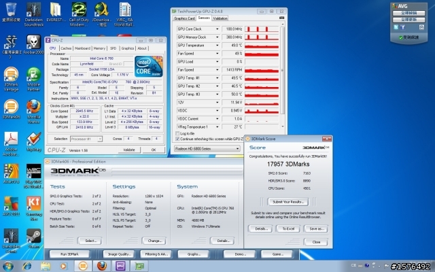Expand the GPU Temperature sensor dropdown
This screenshot has height=272, width=435.
[217, 46]
